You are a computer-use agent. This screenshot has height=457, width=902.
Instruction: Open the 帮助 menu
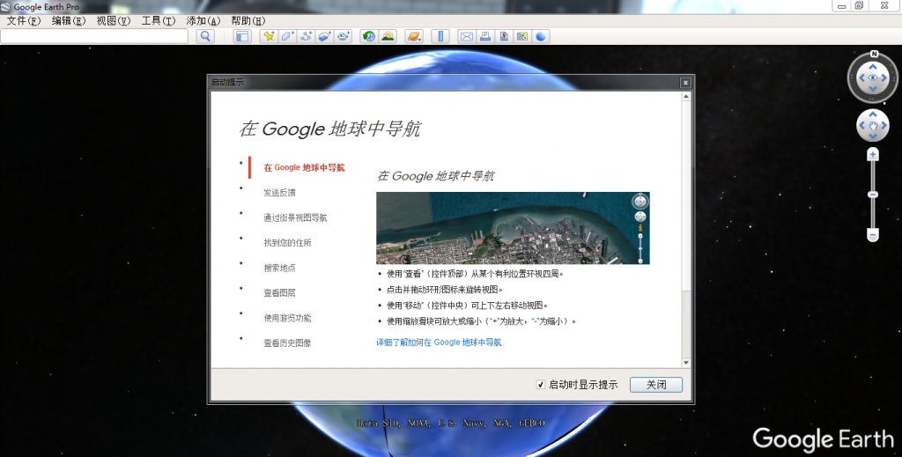248,20
